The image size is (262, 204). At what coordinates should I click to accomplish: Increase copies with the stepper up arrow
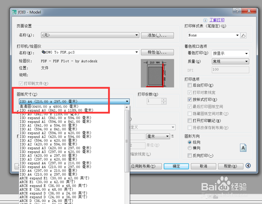[x=163, y=100]
